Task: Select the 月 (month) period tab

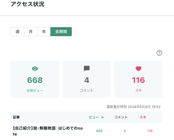Action: tap(31, 32)
